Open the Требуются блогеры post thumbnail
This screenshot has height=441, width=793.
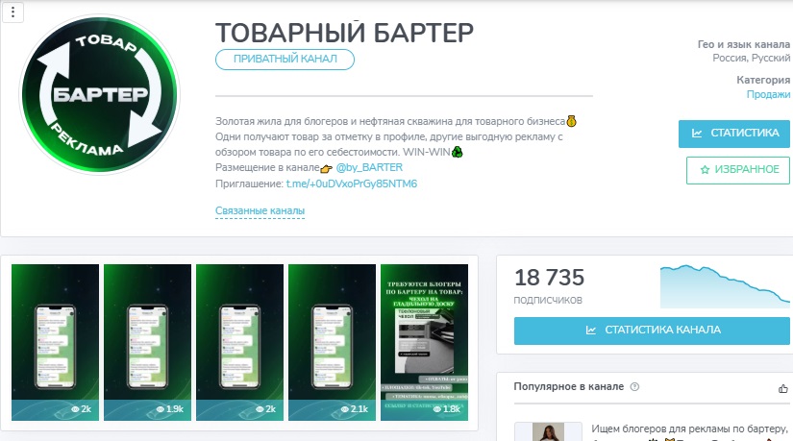coord(424,342)
